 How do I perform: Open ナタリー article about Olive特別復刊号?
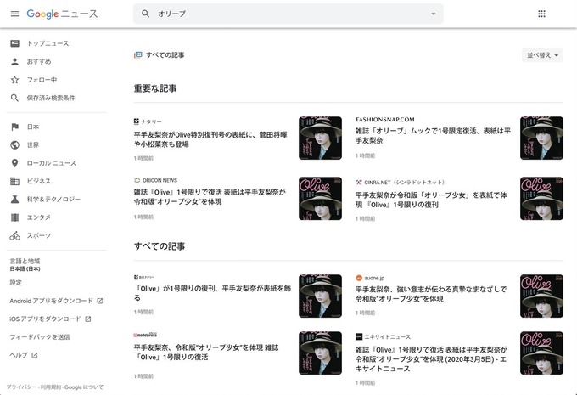pyautogui.click(x=210, y=139)
